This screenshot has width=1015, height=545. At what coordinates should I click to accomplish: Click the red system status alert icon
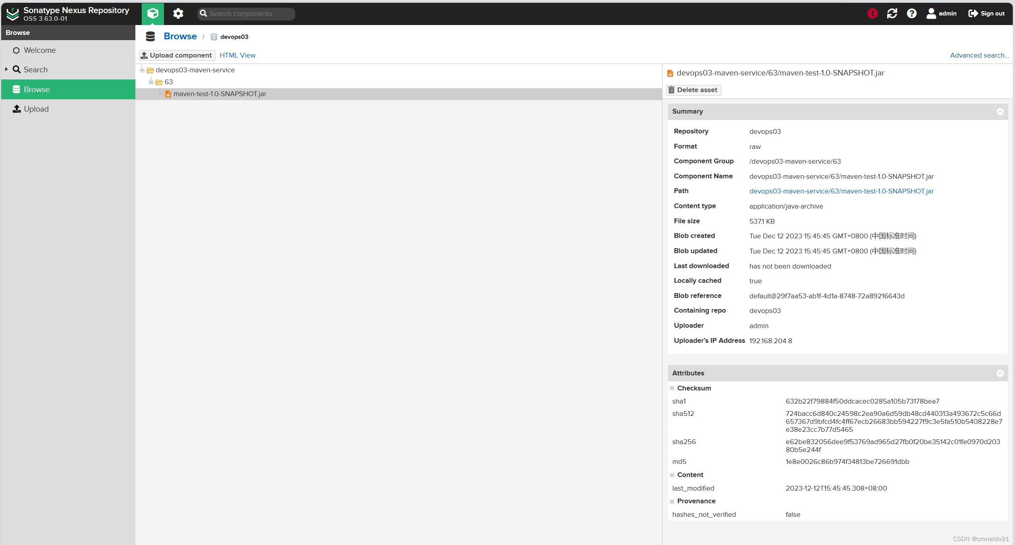tap(872, 14)
